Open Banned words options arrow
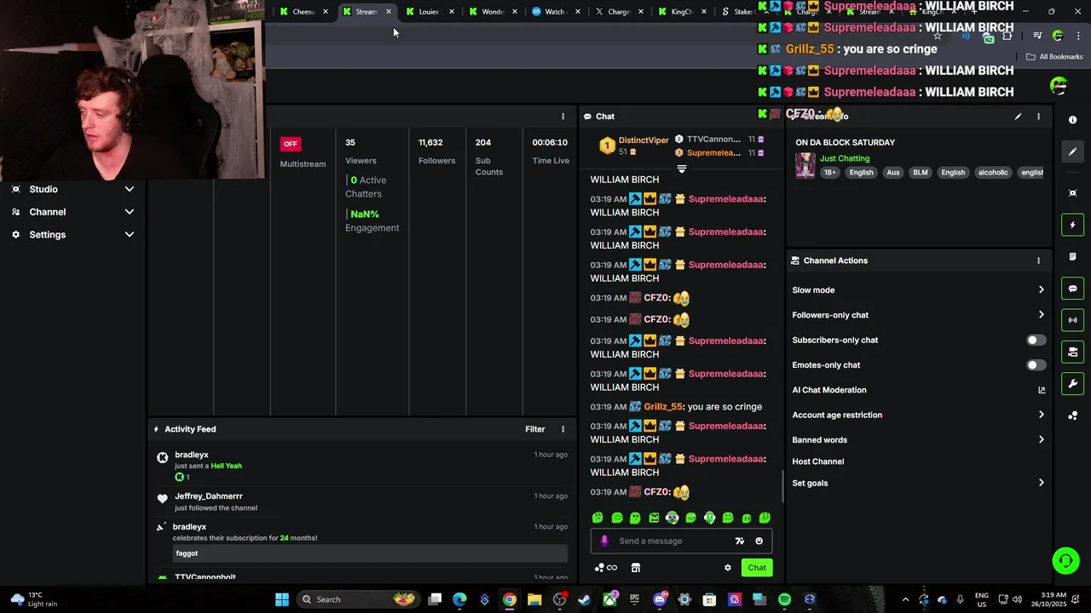The height and width of the screenshot is (613, 1091). pos(1041,440)
